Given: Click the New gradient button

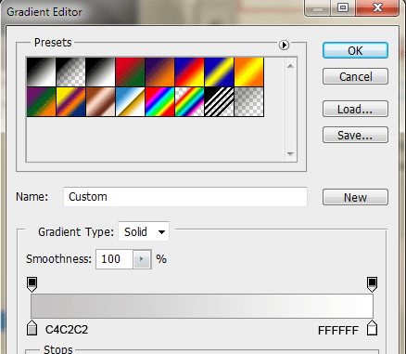Looking at the screenshot, I should [355, 197].
